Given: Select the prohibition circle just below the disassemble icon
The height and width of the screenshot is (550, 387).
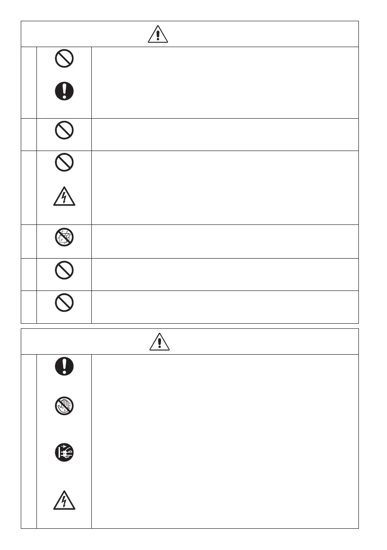Looking at the screenshot, I should [64, 270].
